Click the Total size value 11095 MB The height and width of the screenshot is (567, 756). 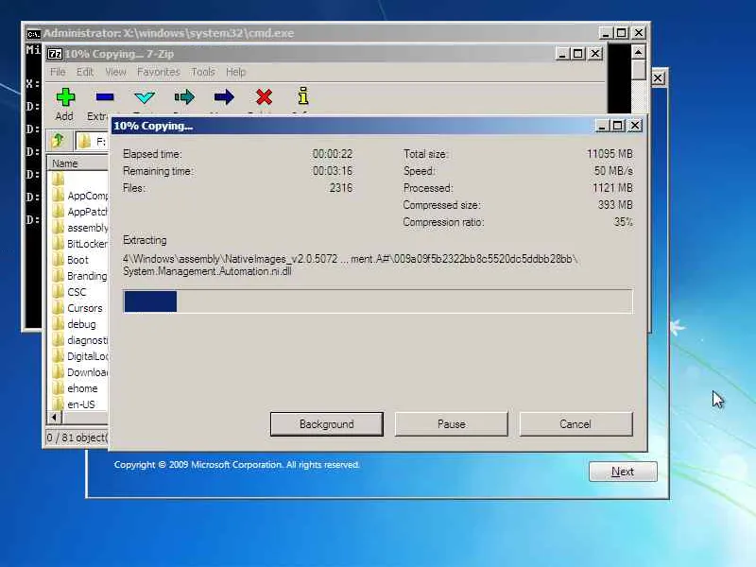[610, 154]
